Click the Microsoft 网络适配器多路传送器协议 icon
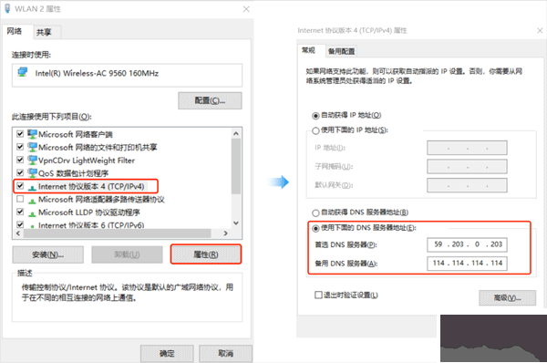 pyautogui.click(x=32, y=201)
